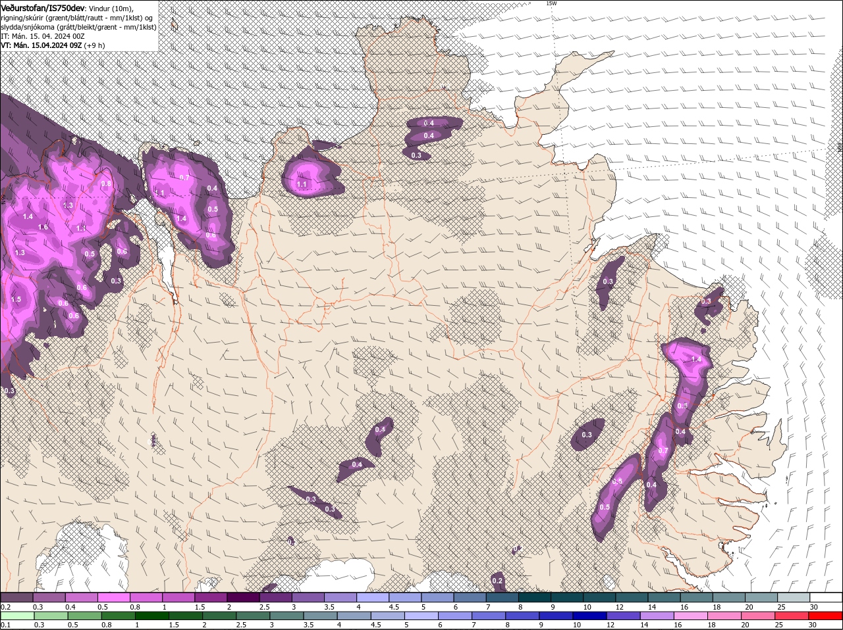The width and height of the screenshot is (843, 630).
Task: Select navy blue 10–12 rain legend swatch
Action: pos(590,616)
